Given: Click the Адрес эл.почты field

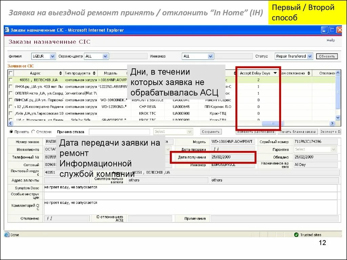Looking at the screenshot, I should [67, 180].
